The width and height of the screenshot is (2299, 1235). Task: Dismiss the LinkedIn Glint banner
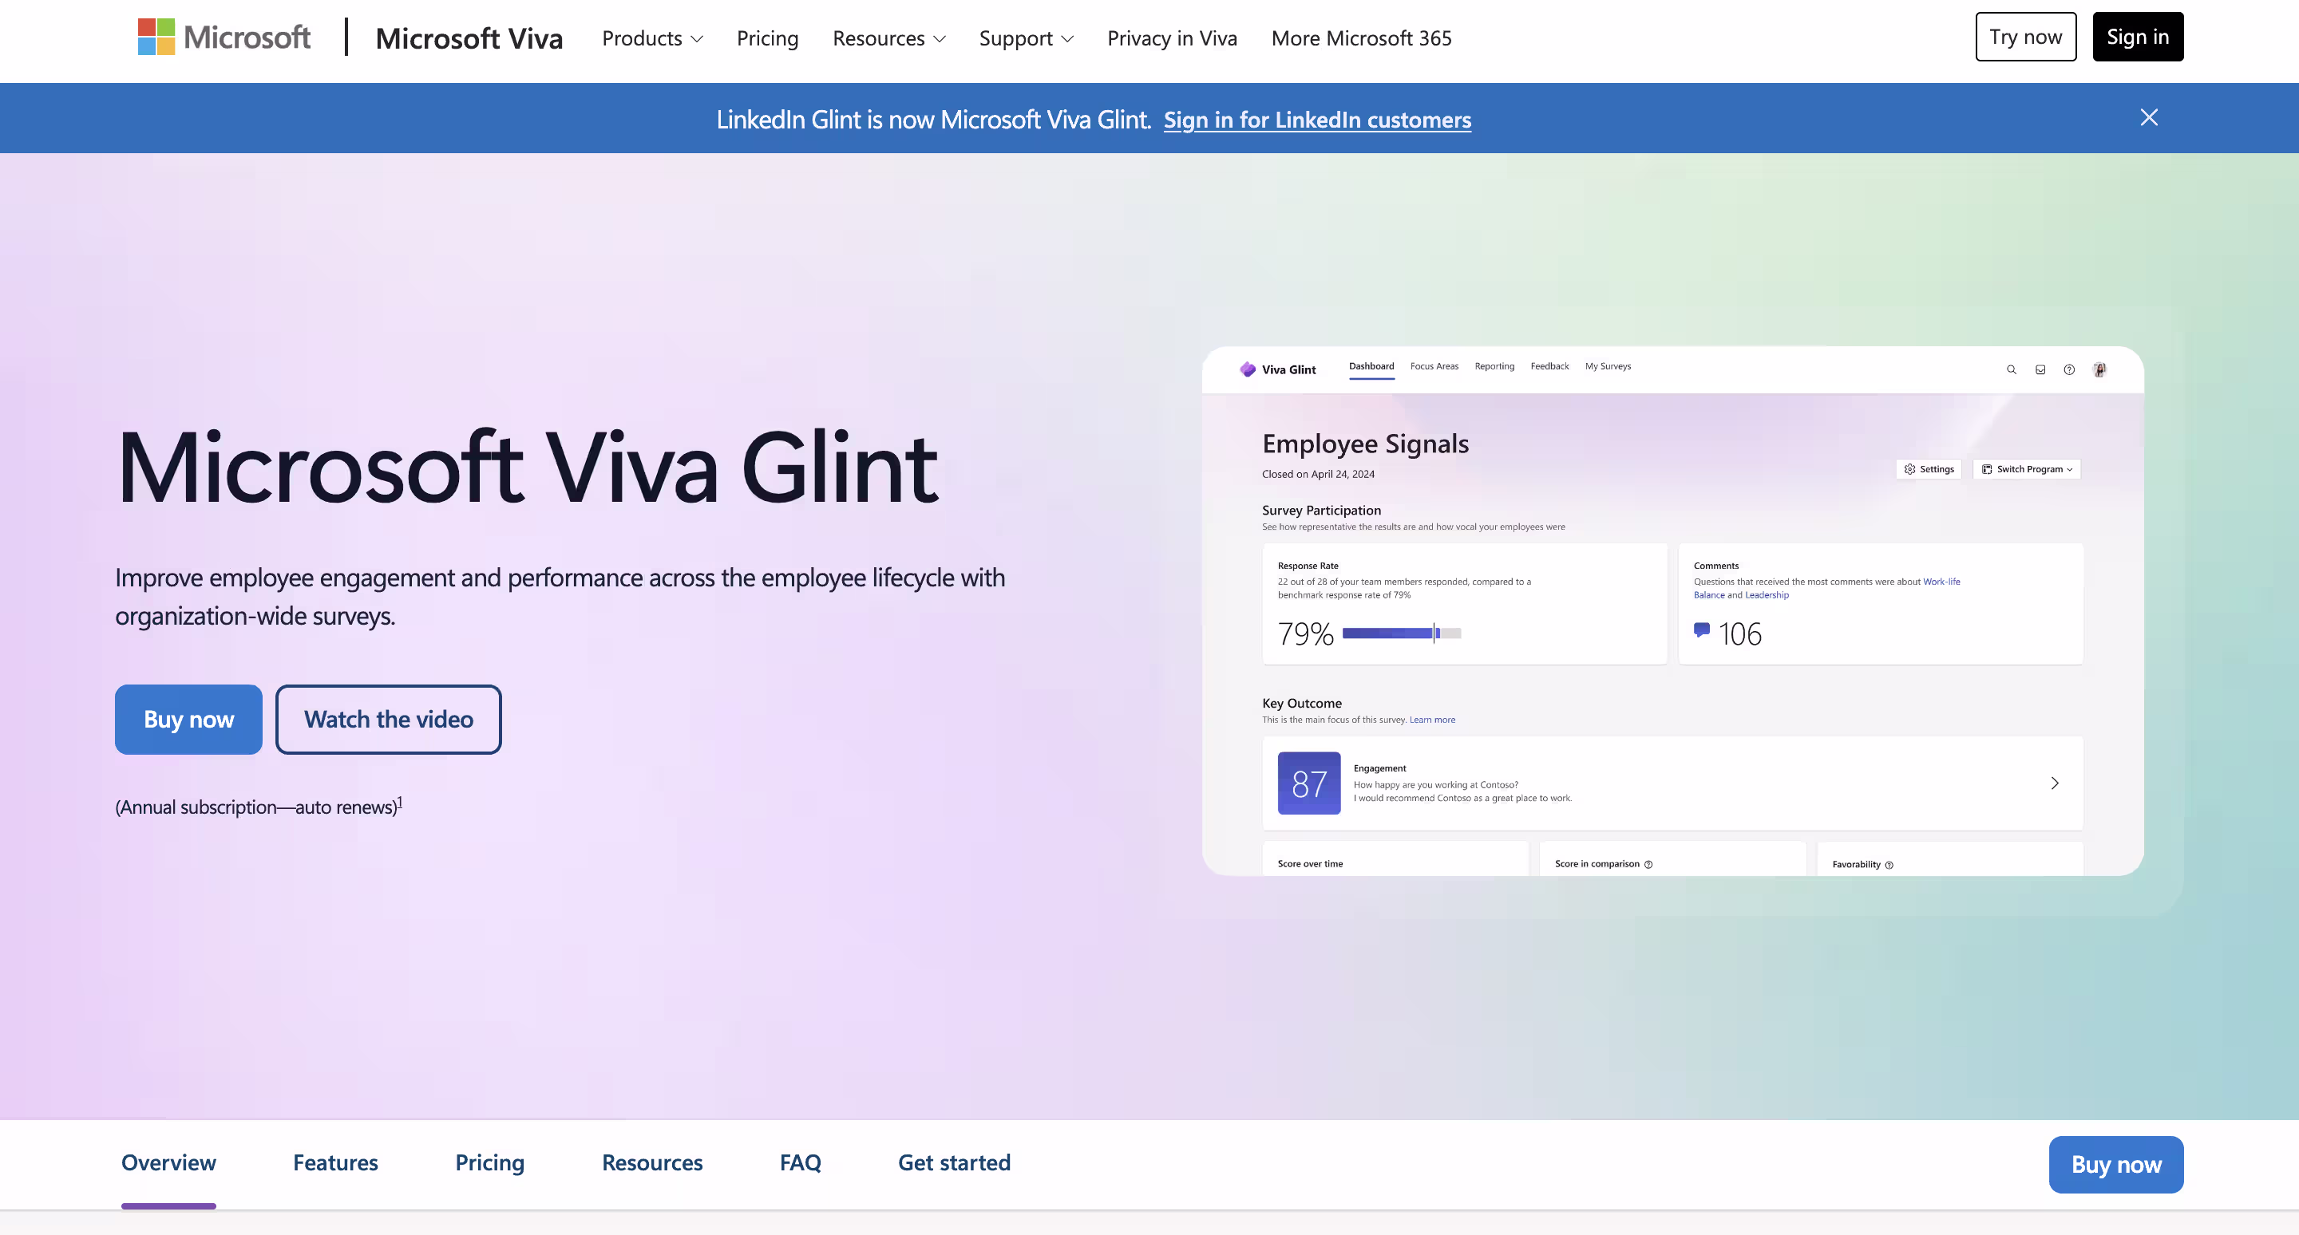click(2148, 118)
